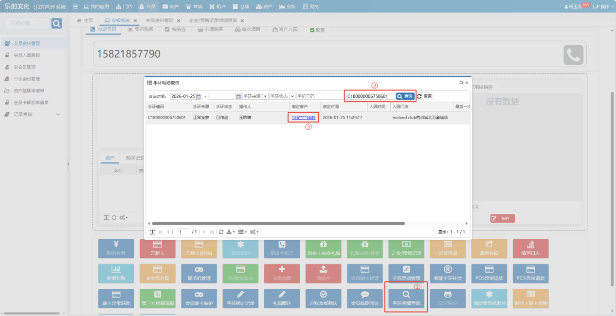This screenshot has height=316, width=616.
Task: Expand the 手环状态 dropdown
Action: (x=292, y=96)
